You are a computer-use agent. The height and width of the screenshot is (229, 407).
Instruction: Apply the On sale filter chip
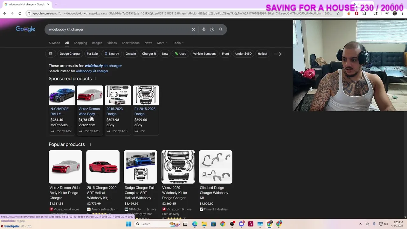(x=131, y=54)
